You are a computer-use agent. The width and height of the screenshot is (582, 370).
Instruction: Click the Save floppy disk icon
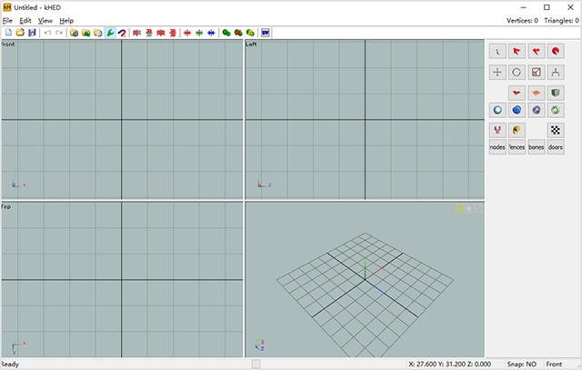(32, 33)
